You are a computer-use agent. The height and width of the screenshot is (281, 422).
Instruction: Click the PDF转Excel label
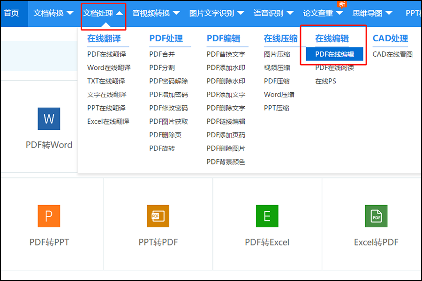[x=267, y=242]
